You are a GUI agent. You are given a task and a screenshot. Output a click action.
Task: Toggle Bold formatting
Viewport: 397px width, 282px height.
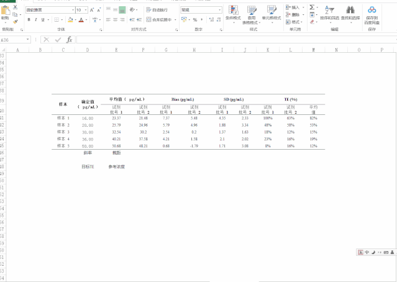click(x=29, y=19)
